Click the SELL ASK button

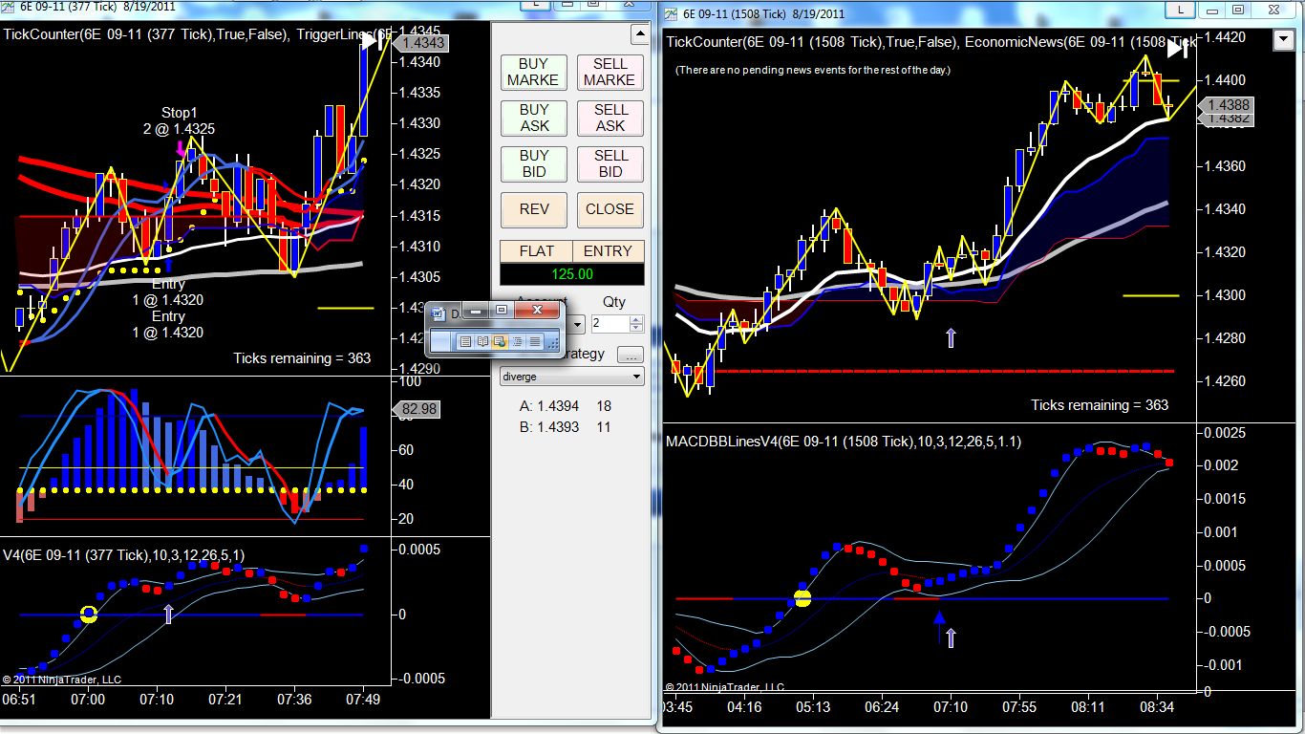610,119
